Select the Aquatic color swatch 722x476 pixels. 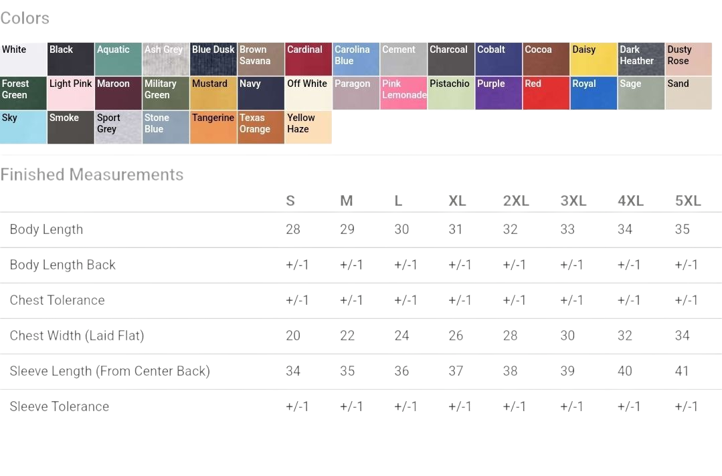(x=118, y=59)
